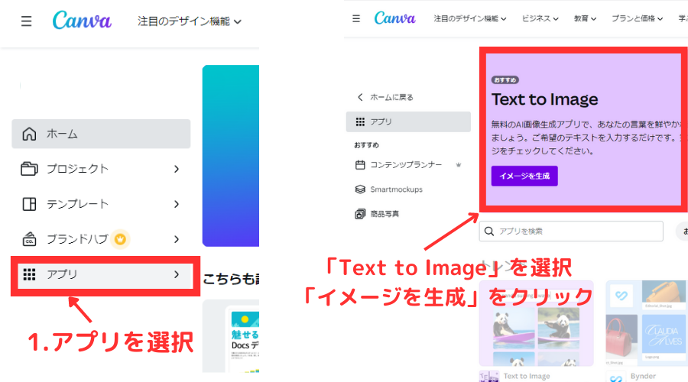Click the おすすめ badge on banner
This screenshot has height=382, width=688.
(505, 80)
